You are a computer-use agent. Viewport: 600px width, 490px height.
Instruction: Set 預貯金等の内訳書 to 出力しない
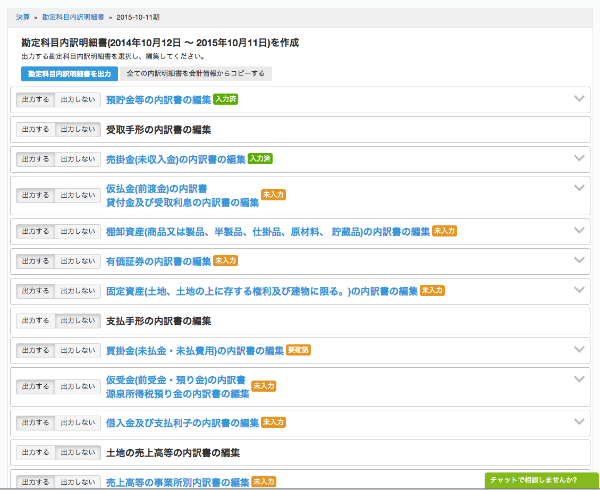coord(78,100)
